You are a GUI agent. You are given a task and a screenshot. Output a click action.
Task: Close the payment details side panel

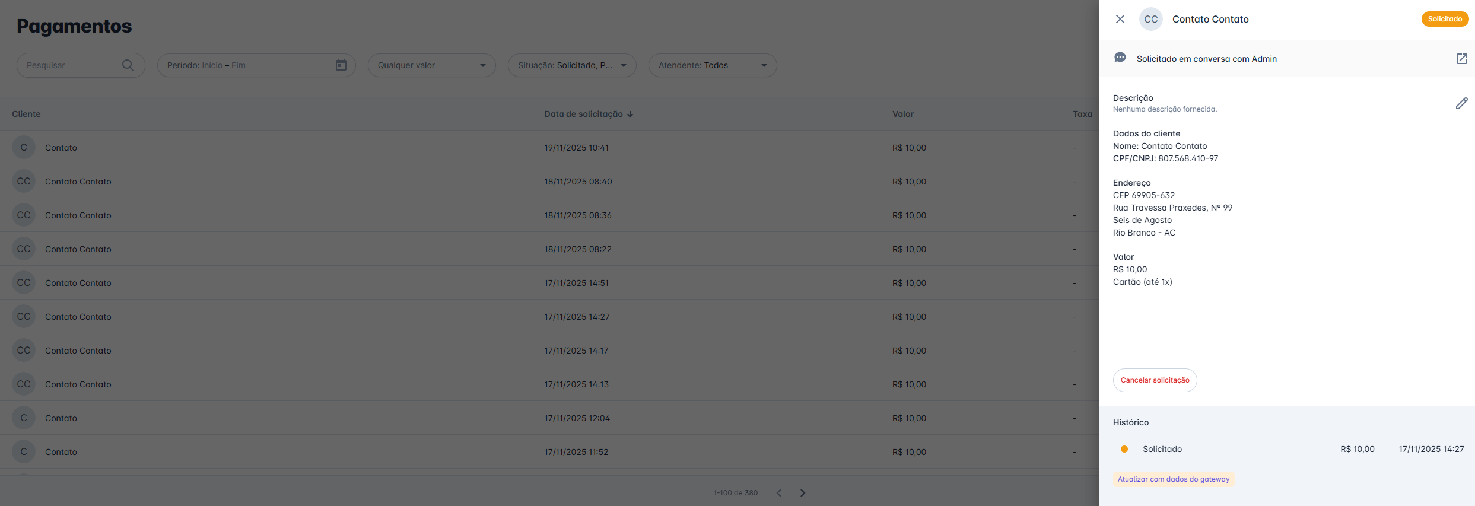[1120, 19]
